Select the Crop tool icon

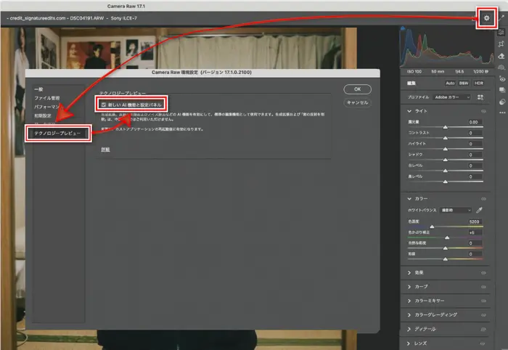501,44
